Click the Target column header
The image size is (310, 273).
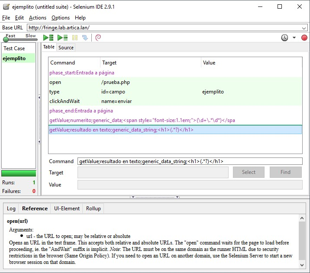click(x=151, y=63)
